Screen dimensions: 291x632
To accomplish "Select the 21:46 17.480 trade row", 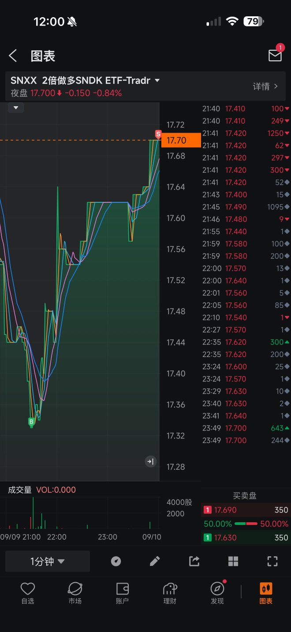I will pos(246,219).
